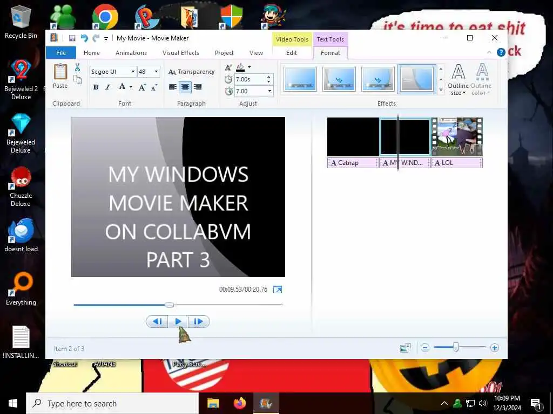View the preview full screen
553x414 pixels.
tap(278, 289)
